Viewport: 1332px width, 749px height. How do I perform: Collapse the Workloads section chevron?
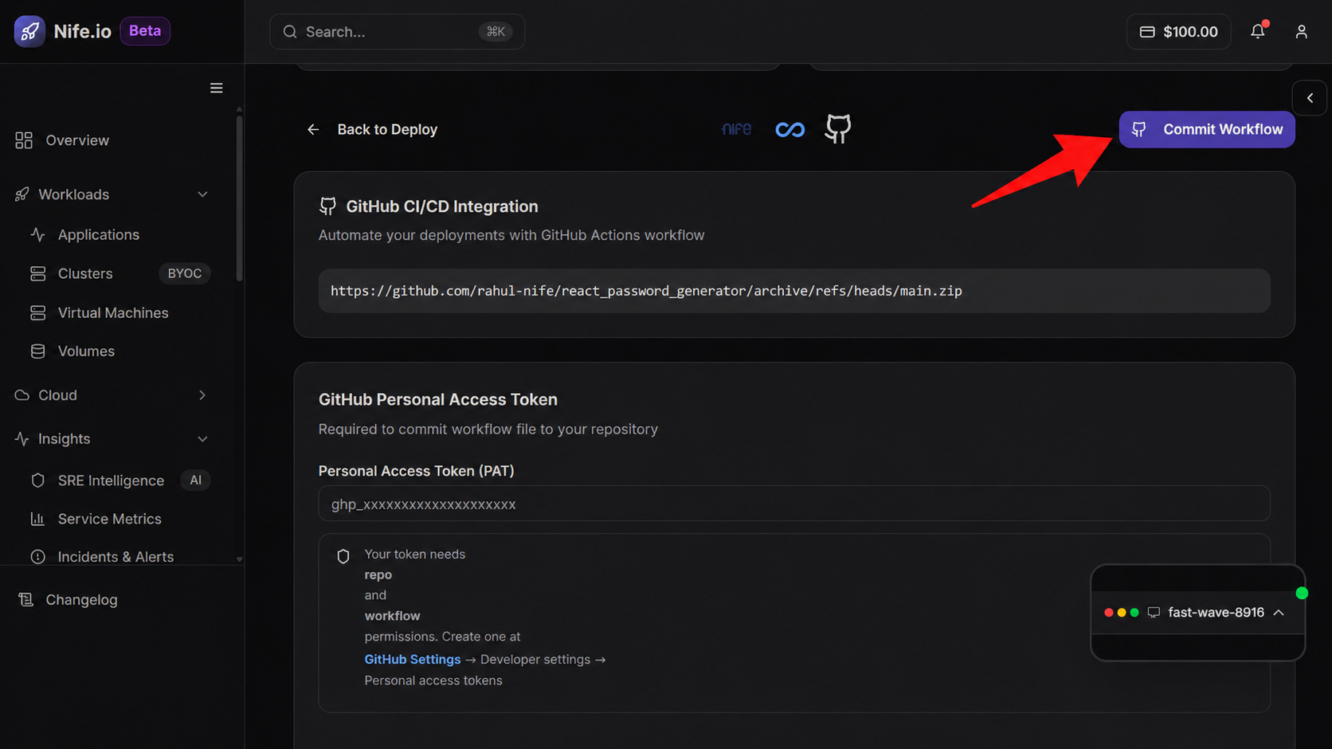coord(202,194)
